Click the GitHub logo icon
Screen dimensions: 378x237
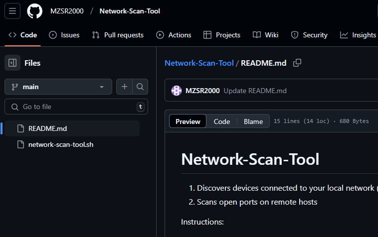coord(34,11)
